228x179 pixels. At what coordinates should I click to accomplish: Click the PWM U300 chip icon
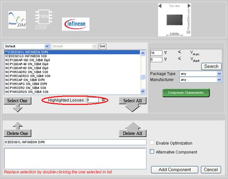(43, 19)
